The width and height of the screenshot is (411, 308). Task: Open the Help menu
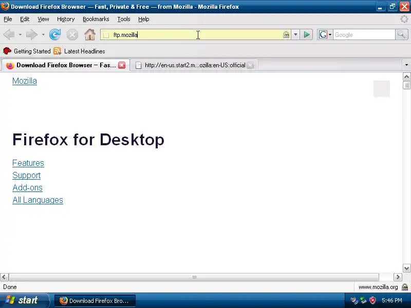144,19
